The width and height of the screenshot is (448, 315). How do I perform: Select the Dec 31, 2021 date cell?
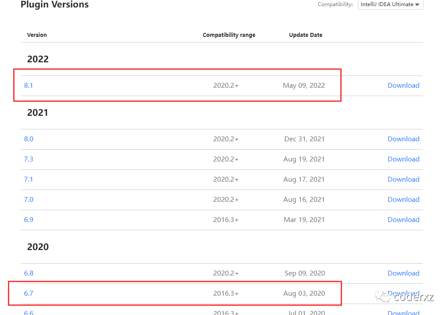(304, 139)
